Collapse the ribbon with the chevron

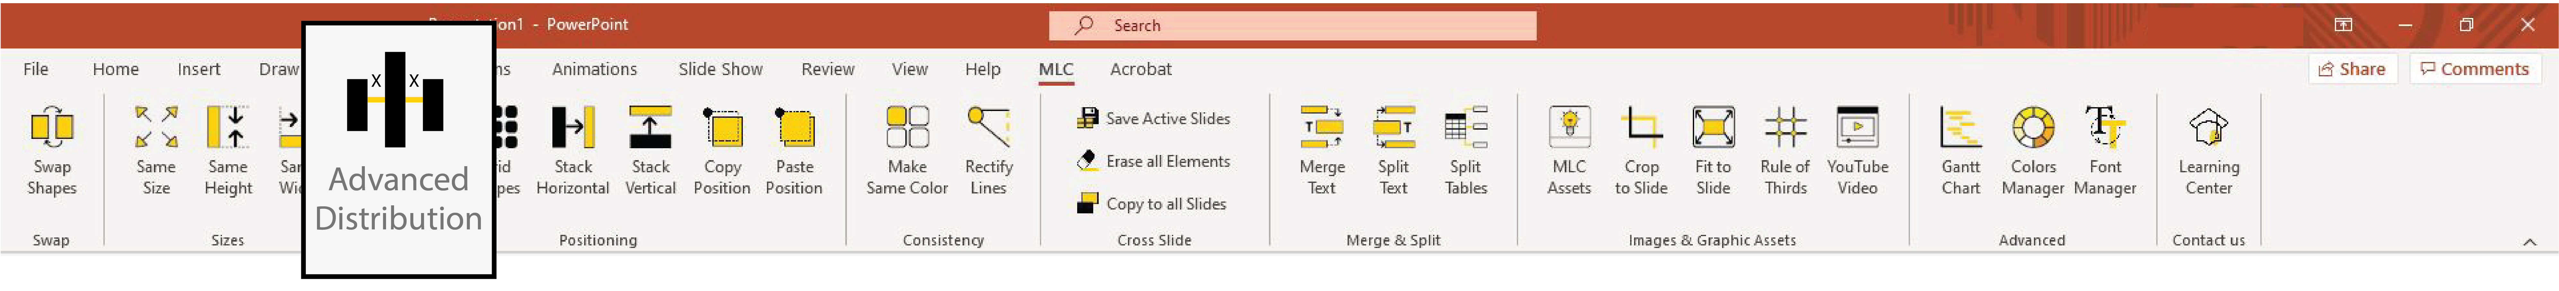click(x=2529, y=241)
